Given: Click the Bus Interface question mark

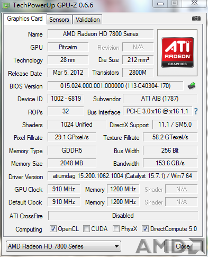Looking at the screenshot, I should pos(196,111).
